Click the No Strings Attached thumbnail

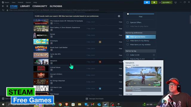[x=41, y=82]
